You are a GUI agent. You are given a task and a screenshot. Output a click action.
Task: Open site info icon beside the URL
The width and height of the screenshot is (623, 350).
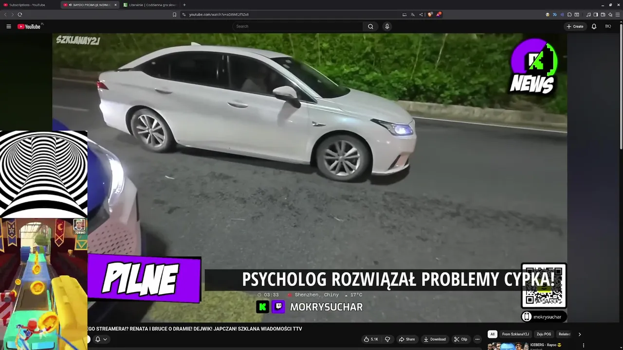pyautogui.click(x=184, y=15)
